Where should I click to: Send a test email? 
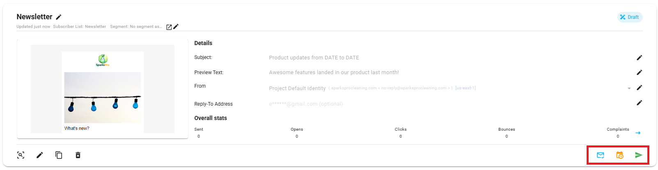pos(601,155)
